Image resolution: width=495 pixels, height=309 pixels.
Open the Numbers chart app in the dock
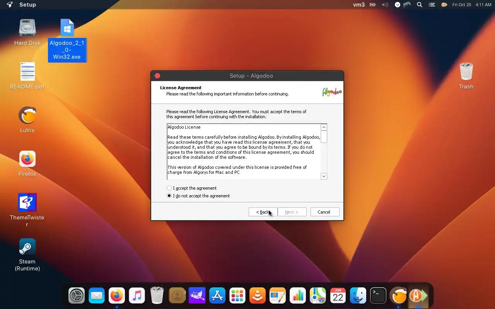[298, 296]
